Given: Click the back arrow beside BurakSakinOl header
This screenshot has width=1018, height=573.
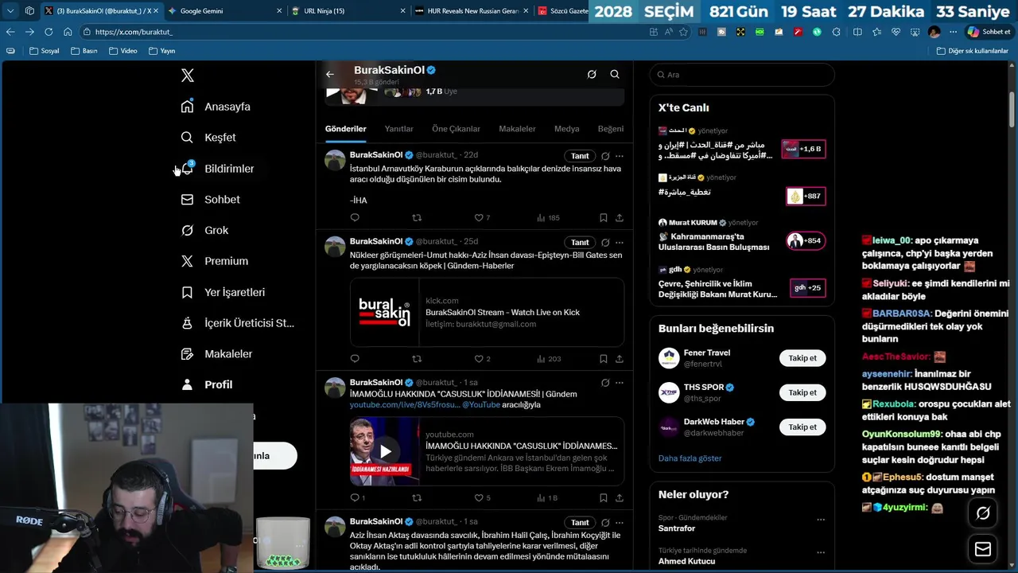Looking at the screenshot, I should pos(330,74).
